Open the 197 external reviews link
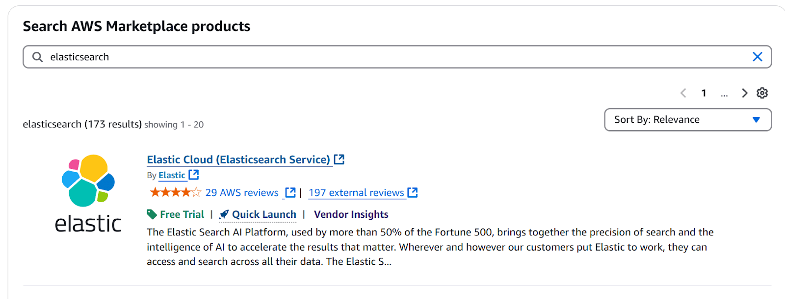Viewport: 785px width, 299px height. coord(356,193)
